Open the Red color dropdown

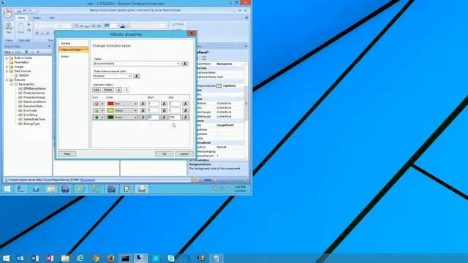pos(135,104)
